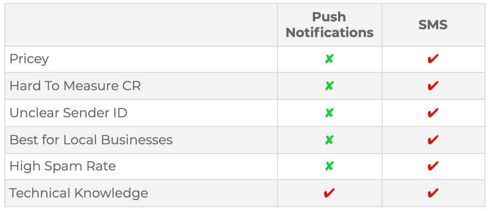Select SMS red checkmark for Hard To Measure CR
This screenshot has height=211, width=488.
point(433,85)
